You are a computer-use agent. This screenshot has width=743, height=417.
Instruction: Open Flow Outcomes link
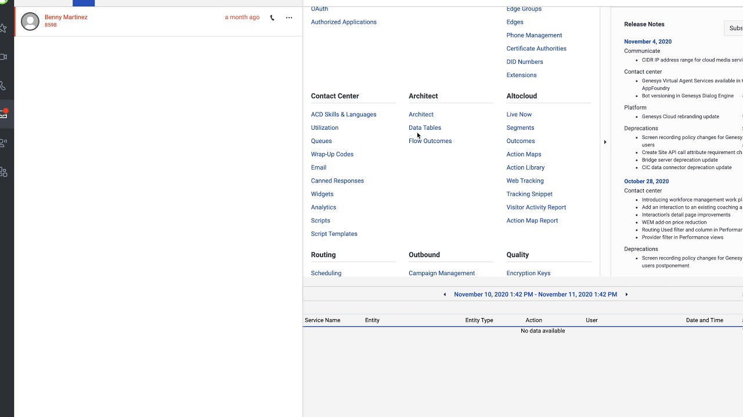pyautogui.click(x=430, y=141)
